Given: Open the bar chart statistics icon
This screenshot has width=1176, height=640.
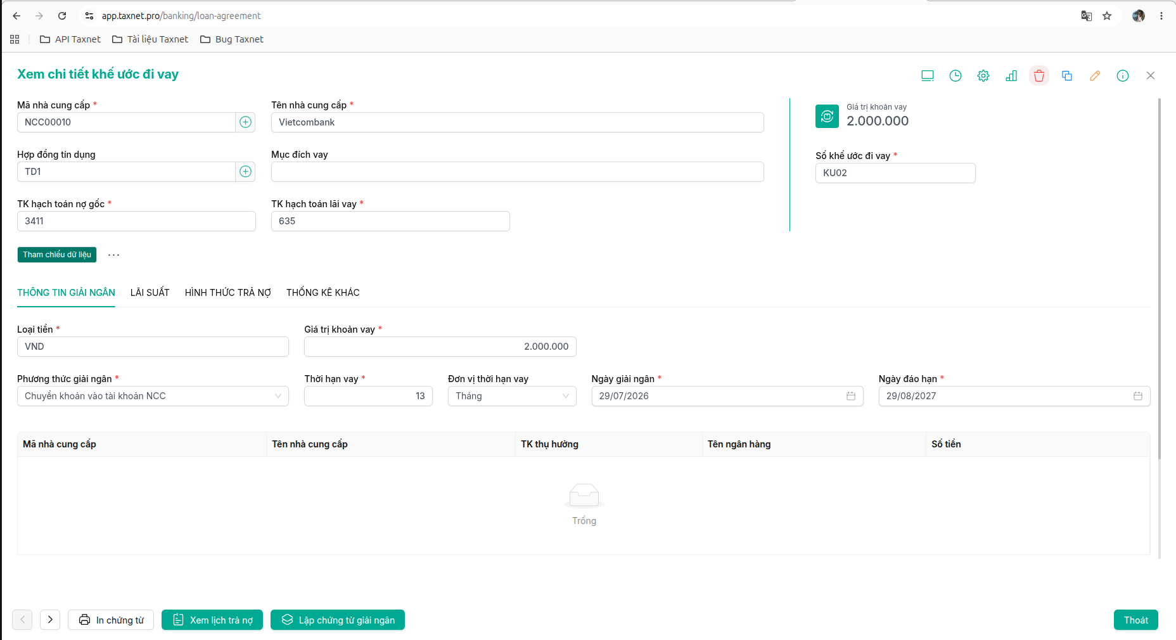Looking at the screenshot, I should coord(1011,76).
